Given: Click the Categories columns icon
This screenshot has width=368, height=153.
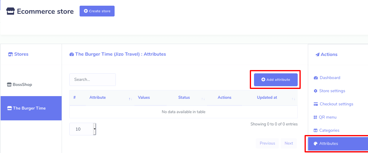Looking at the screenshot, I should pos(315,131).
